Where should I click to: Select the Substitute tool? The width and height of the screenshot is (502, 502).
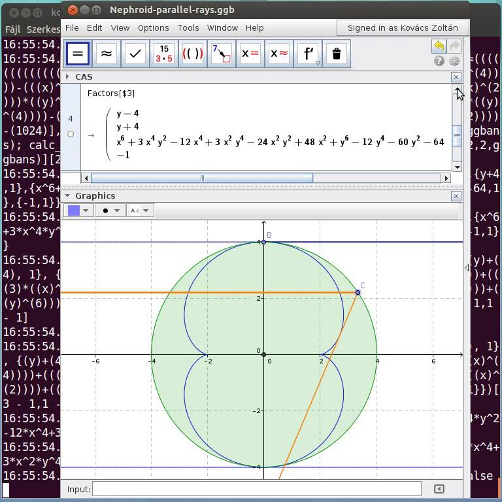pos(222,54)
